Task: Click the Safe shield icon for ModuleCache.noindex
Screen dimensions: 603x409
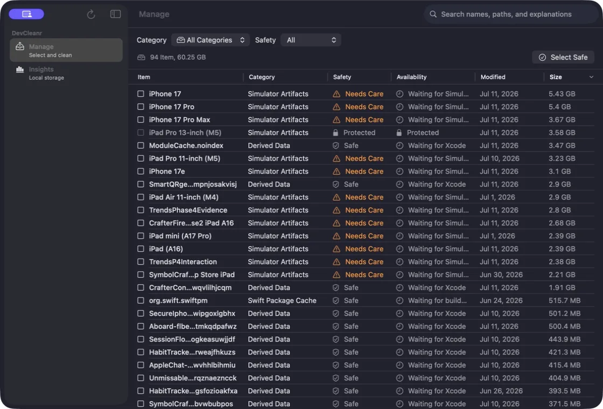Action: 336,146
